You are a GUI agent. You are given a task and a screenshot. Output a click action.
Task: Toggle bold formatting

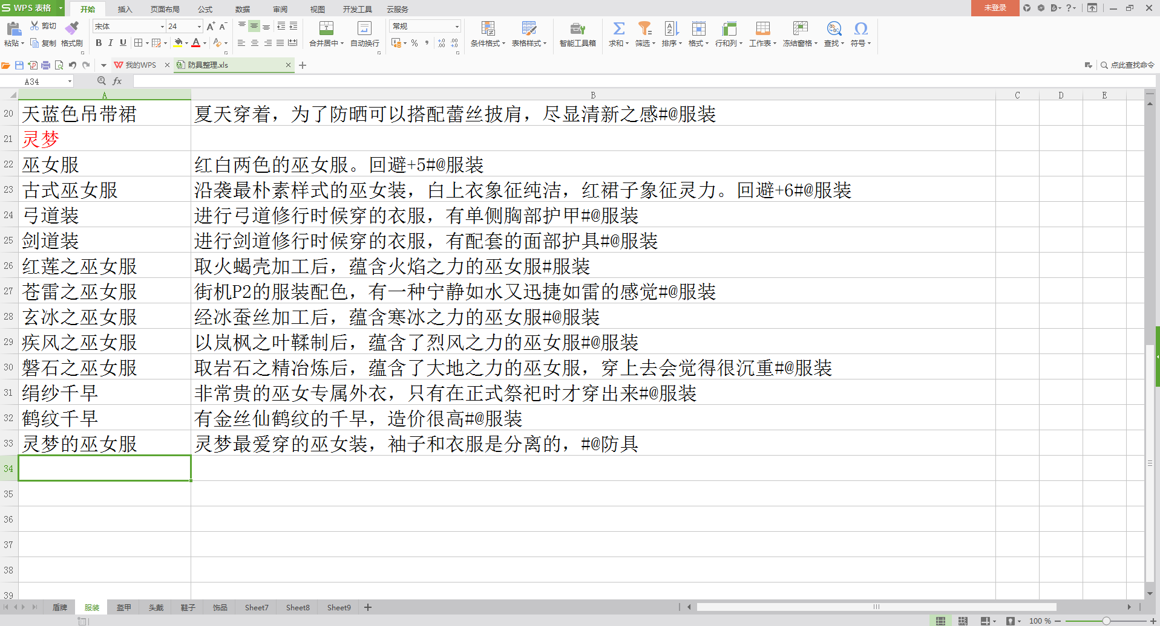click(99, 43)
